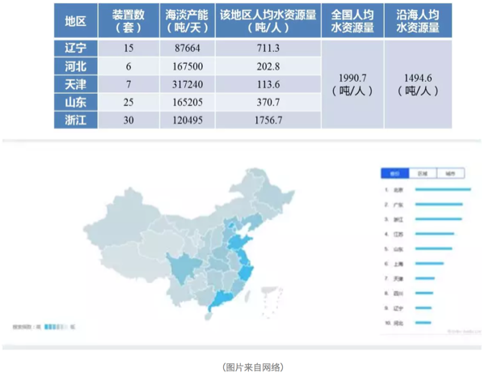Click the 北京 ranking bar
The height and width of the screenshot is (377, 485).
click(443, 189)
